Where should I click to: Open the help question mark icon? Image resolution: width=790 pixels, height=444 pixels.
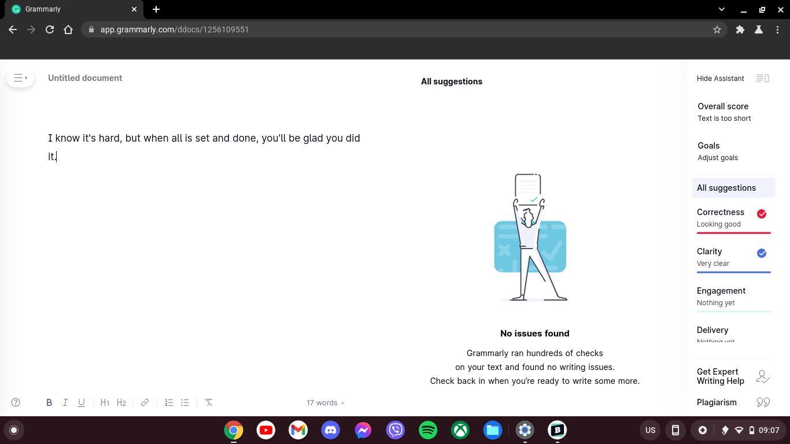click(x=16, y=402)
